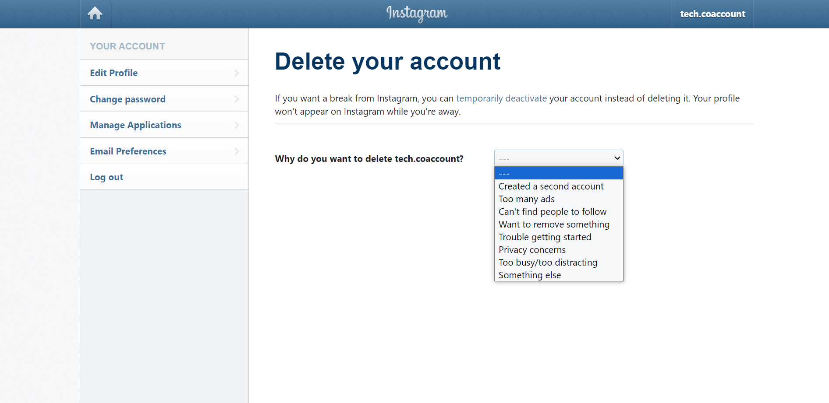The height and width of the screenshot is (403, 829).
Task: Click chevron next to Manage Applications
Action: [237, 125]
